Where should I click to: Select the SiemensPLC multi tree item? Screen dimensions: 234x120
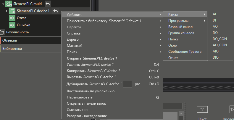28,4
